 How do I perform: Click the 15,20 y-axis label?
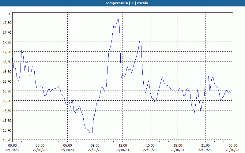click(7, 140)
